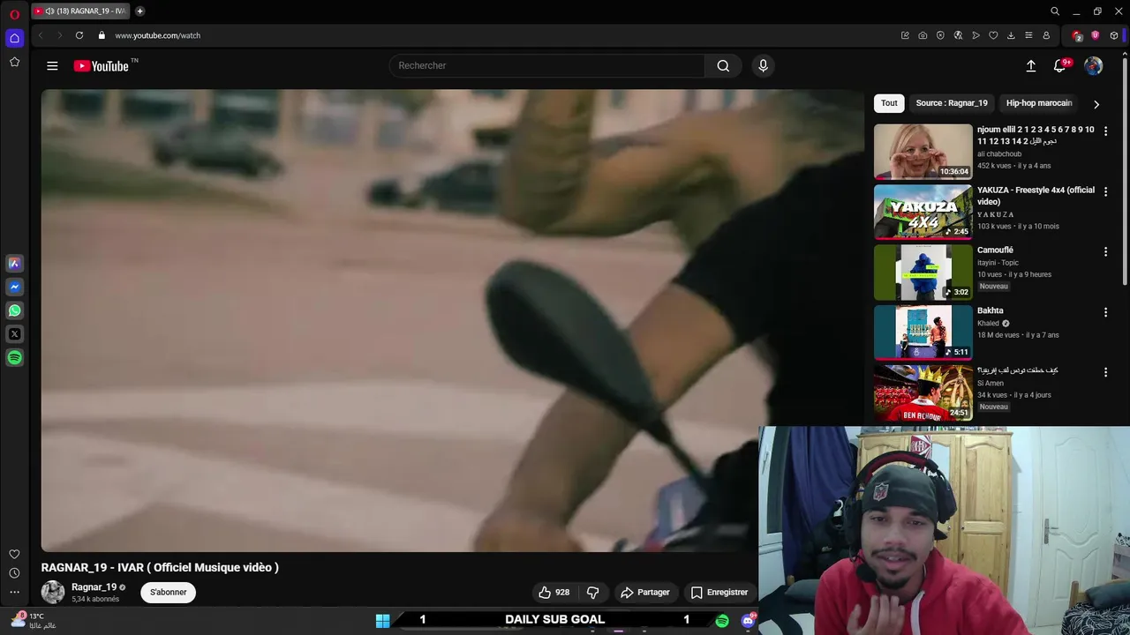Image resolution: width=1130 pixels, height=635 pixels.
Task: Open the browser downloads icon
Action: (x=1011, y=35)
